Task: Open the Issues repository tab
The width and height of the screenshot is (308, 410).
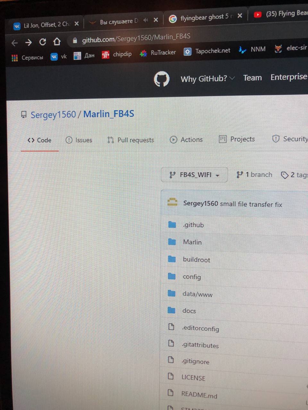Action: [79, 140]
